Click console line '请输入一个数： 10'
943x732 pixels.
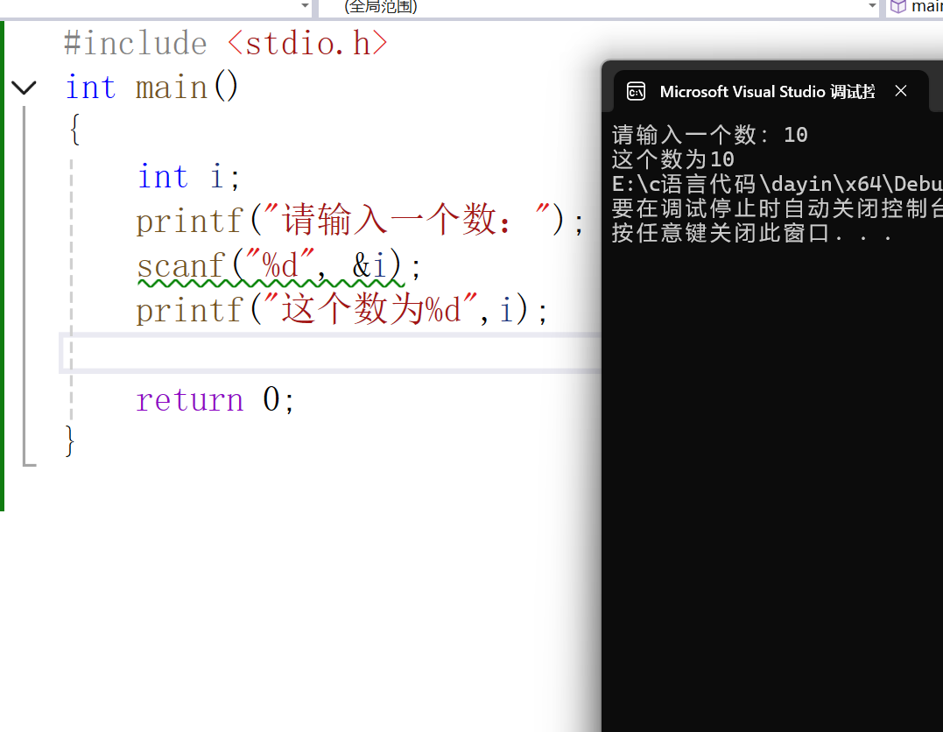point(709,135)
